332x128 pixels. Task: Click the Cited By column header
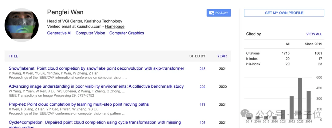[x=197, y=56]
